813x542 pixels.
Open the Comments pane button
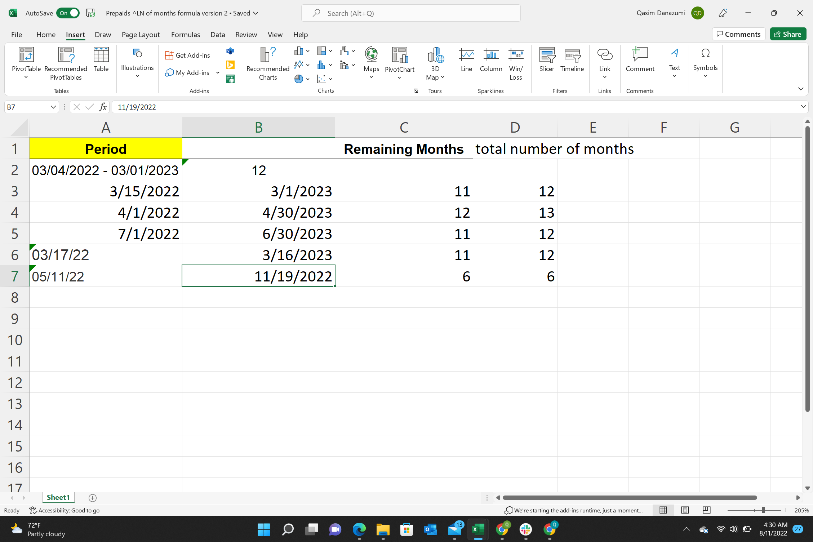pos(738,34)
